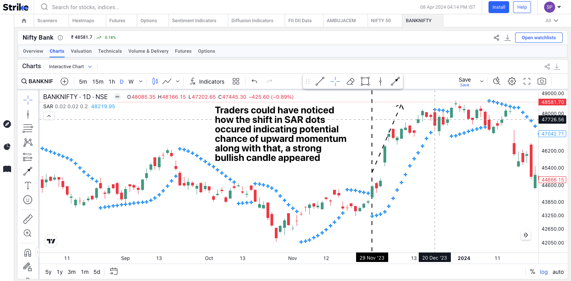
Task: Toggle percent scale mode
Action: tap(533, 272)
